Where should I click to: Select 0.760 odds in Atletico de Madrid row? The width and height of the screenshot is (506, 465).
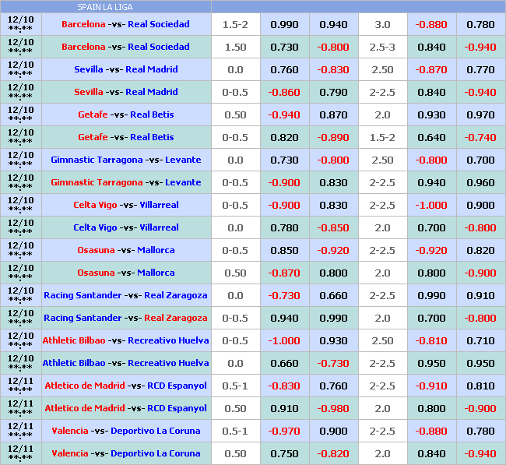pos(333,386)
